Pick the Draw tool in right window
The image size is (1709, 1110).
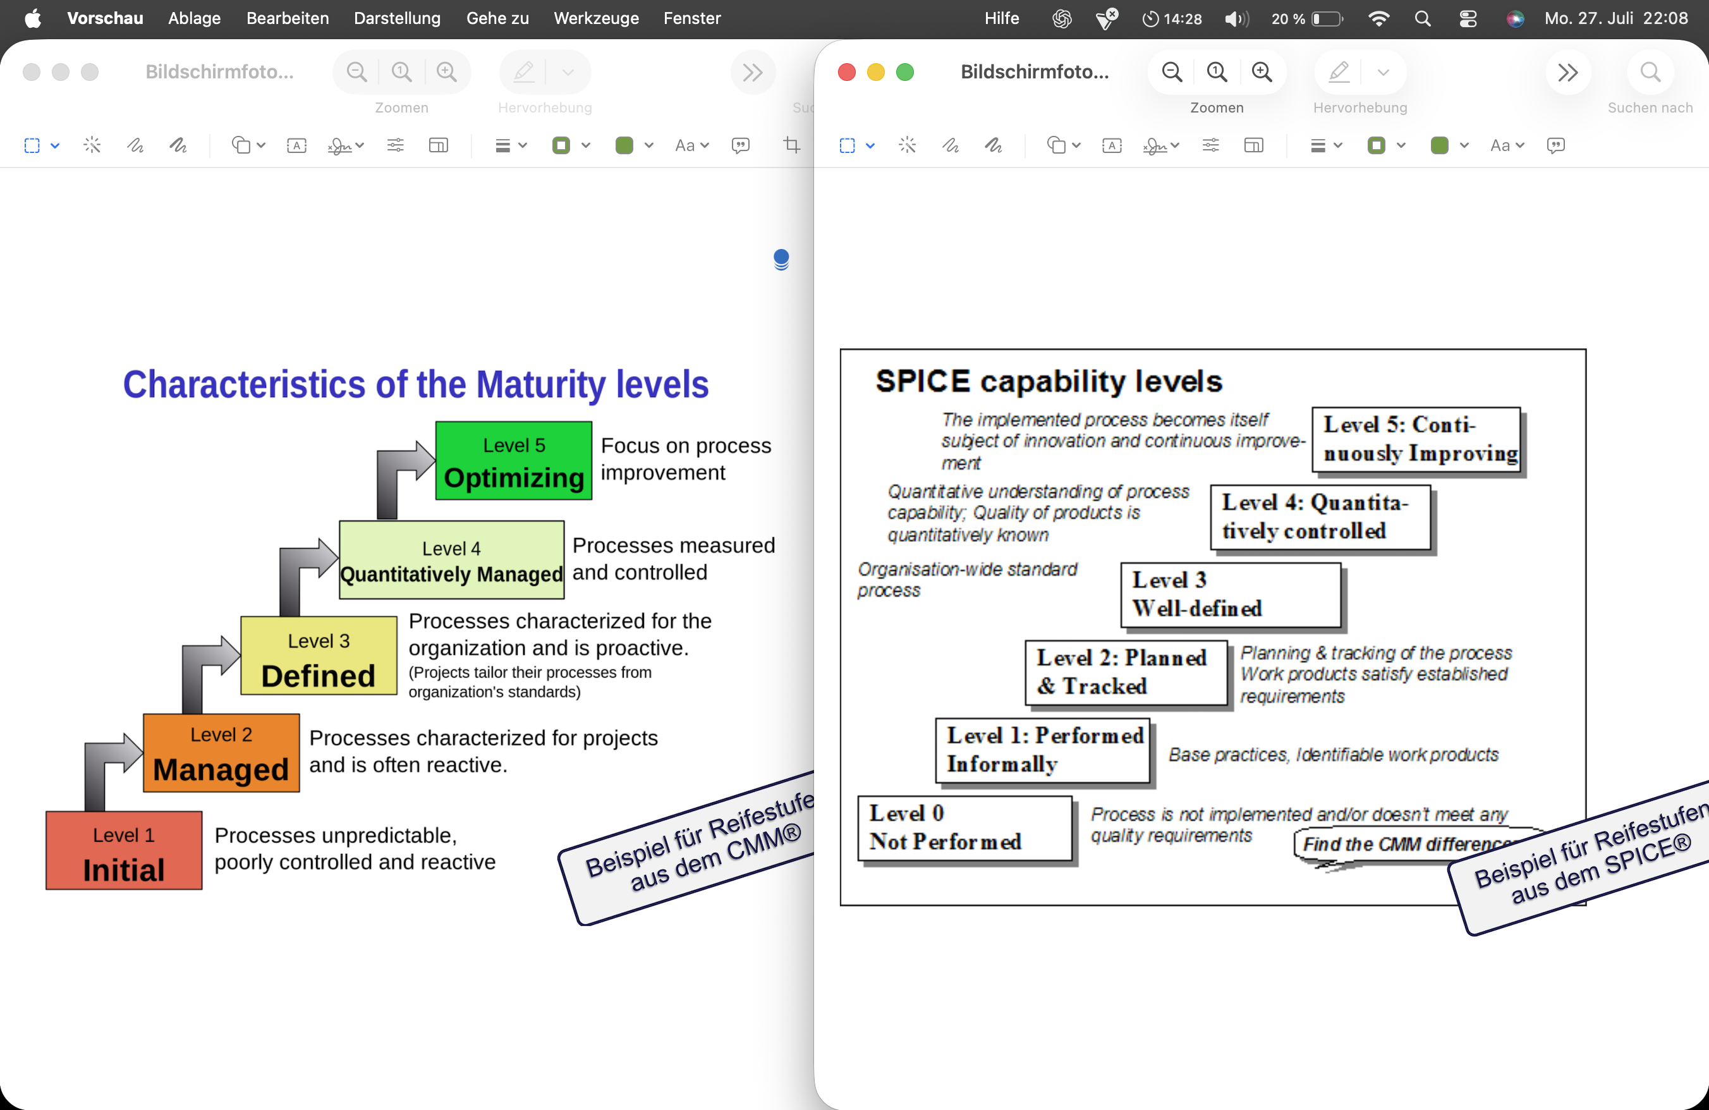993,146
